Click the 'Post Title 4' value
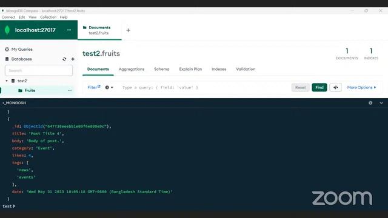This screenshot has width=388, height=218. (46, 133)
